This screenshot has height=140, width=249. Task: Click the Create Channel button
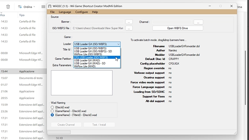click(66, 125)
